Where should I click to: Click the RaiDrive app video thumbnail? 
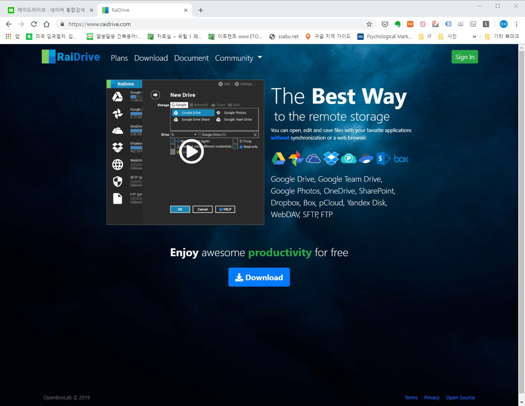pos(185,152)
